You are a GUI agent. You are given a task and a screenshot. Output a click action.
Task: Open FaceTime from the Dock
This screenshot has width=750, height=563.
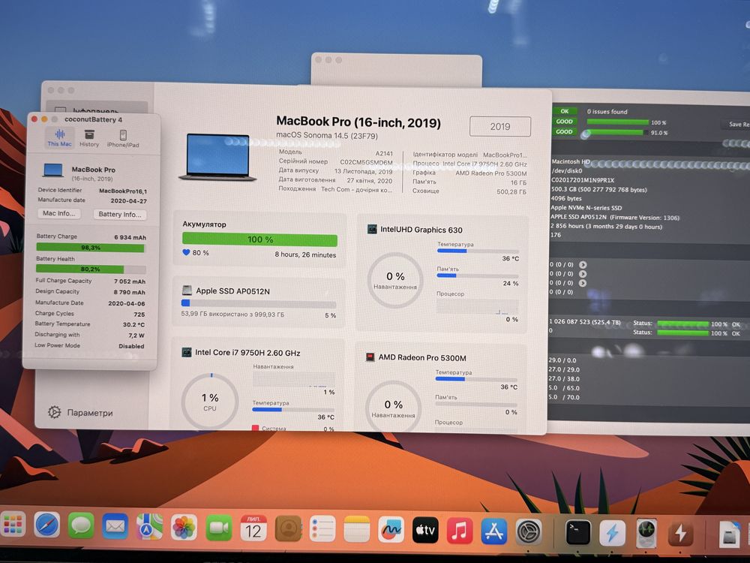pos(218,528)
